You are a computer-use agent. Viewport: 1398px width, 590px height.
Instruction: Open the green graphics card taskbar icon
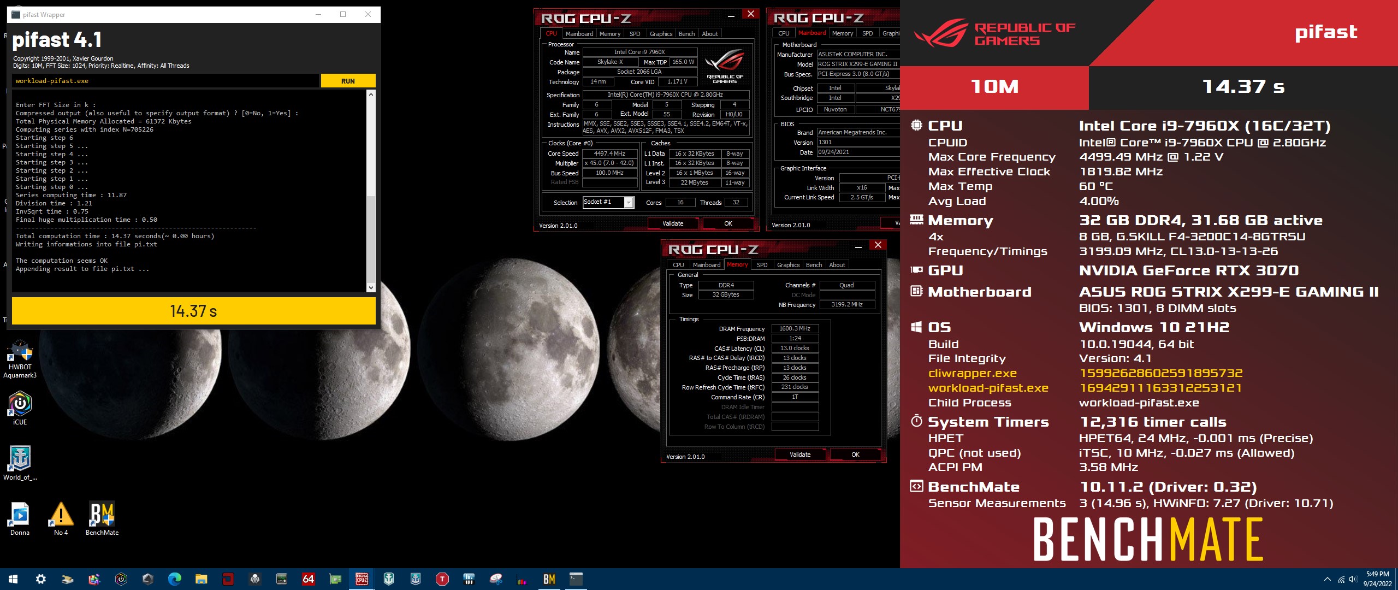point(335,579)
